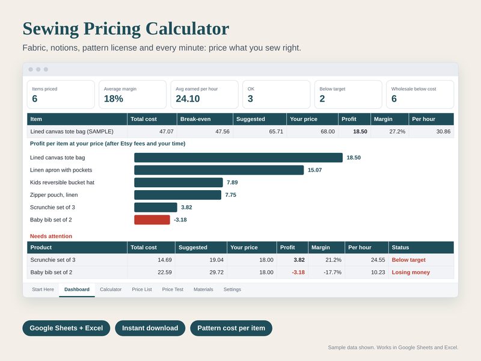This screenshot has height=361, width=481.
Task: Click the Wholesale below cost card
Action: 420,94
